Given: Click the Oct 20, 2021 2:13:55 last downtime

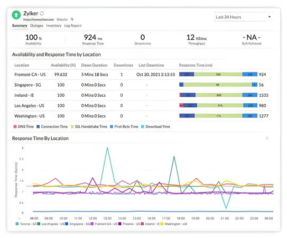Looking at the screenshot, I should click(x=156, y=75).
